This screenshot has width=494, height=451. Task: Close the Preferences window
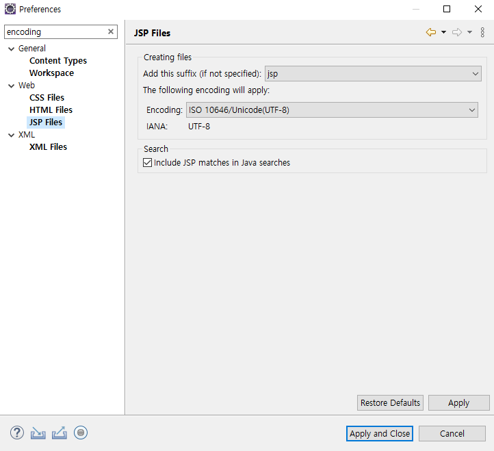click(x=478, y=9)
